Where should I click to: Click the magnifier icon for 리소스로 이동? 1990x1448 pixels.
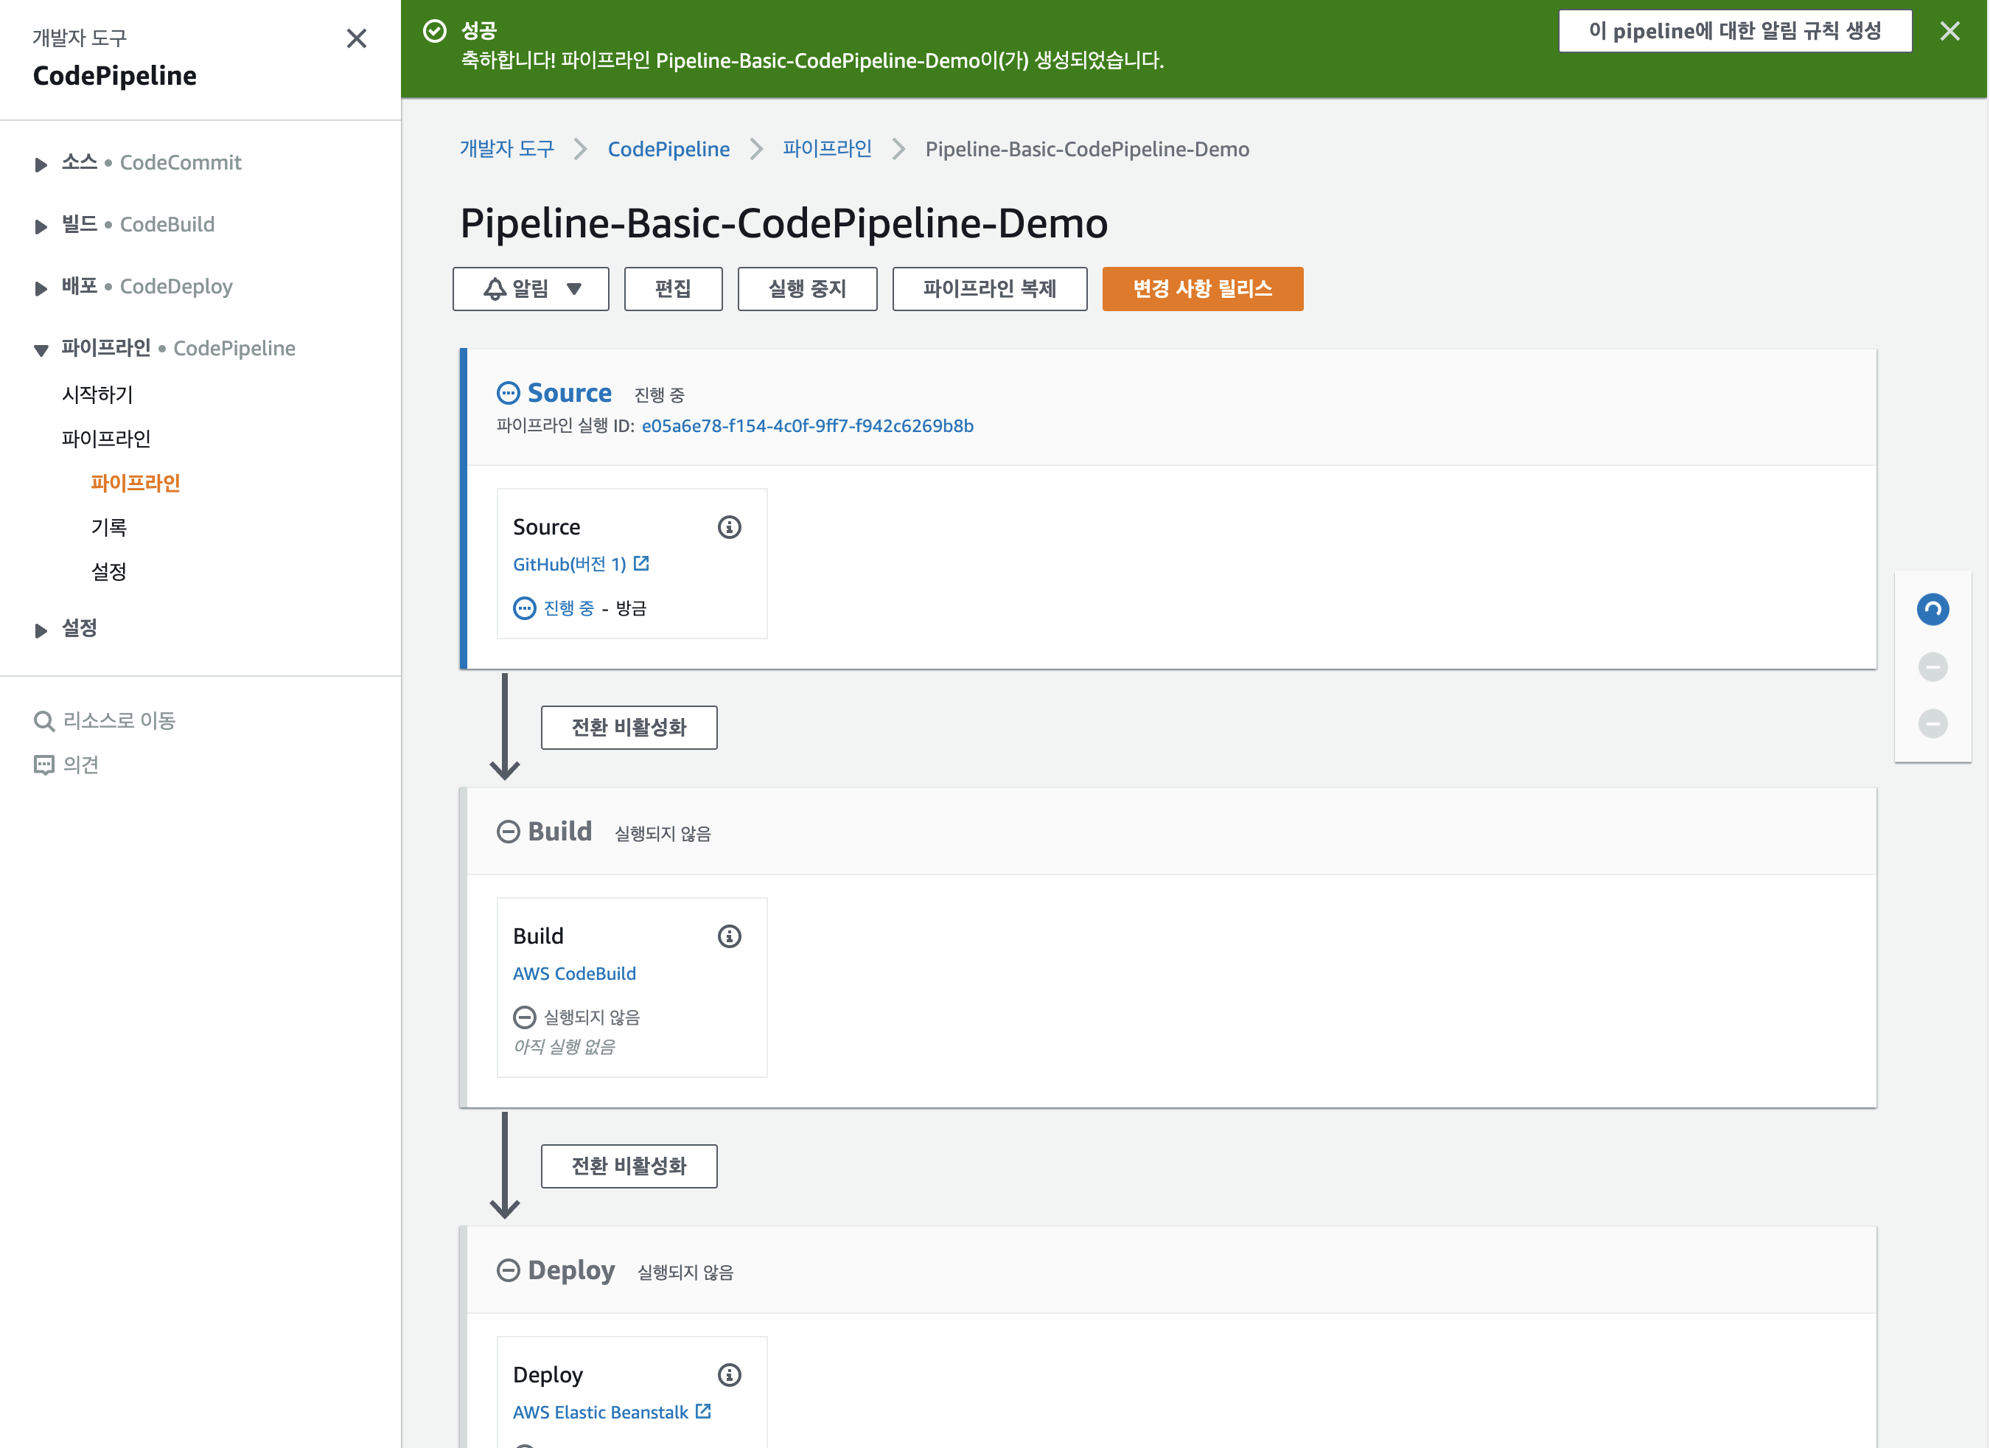pos(43,720)
